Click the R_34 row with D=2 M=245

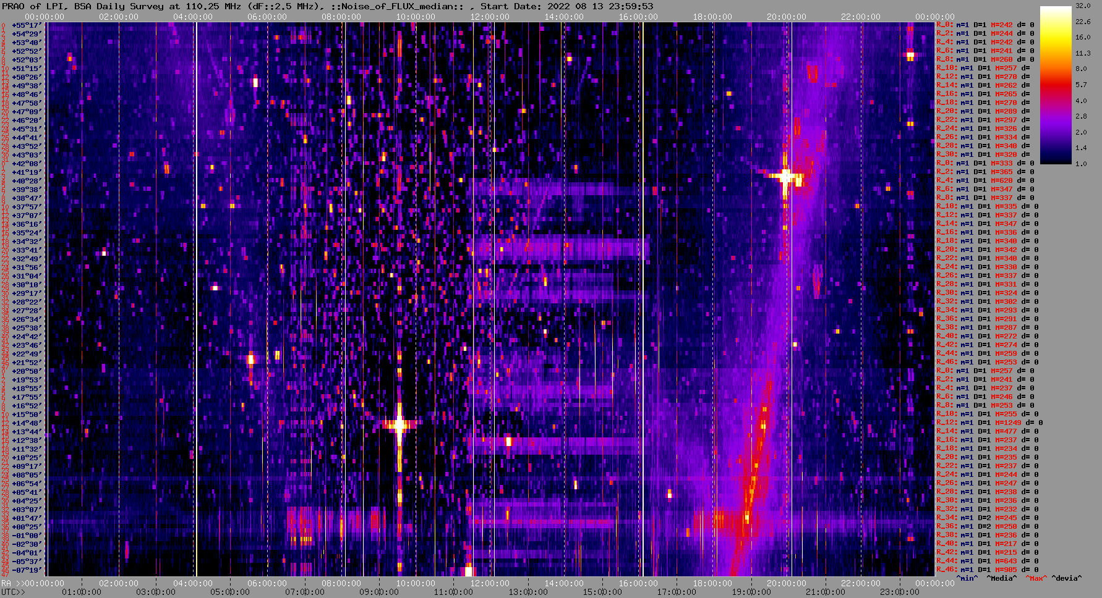click(986, 518)
